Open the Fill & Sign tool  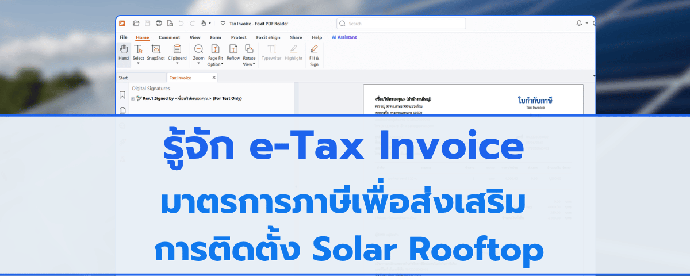[x=314, y=55]
